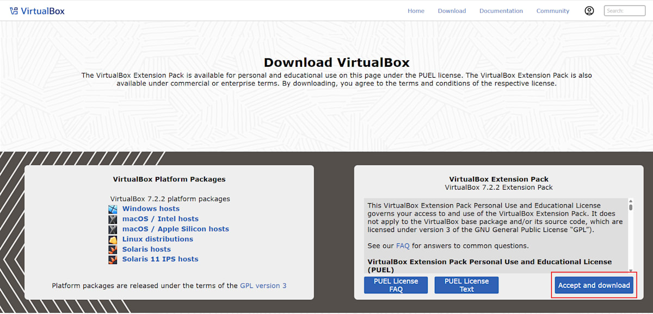Viewport: 653px width, 314px height.
Task: View the PUEL License Text
Action: 466,285
